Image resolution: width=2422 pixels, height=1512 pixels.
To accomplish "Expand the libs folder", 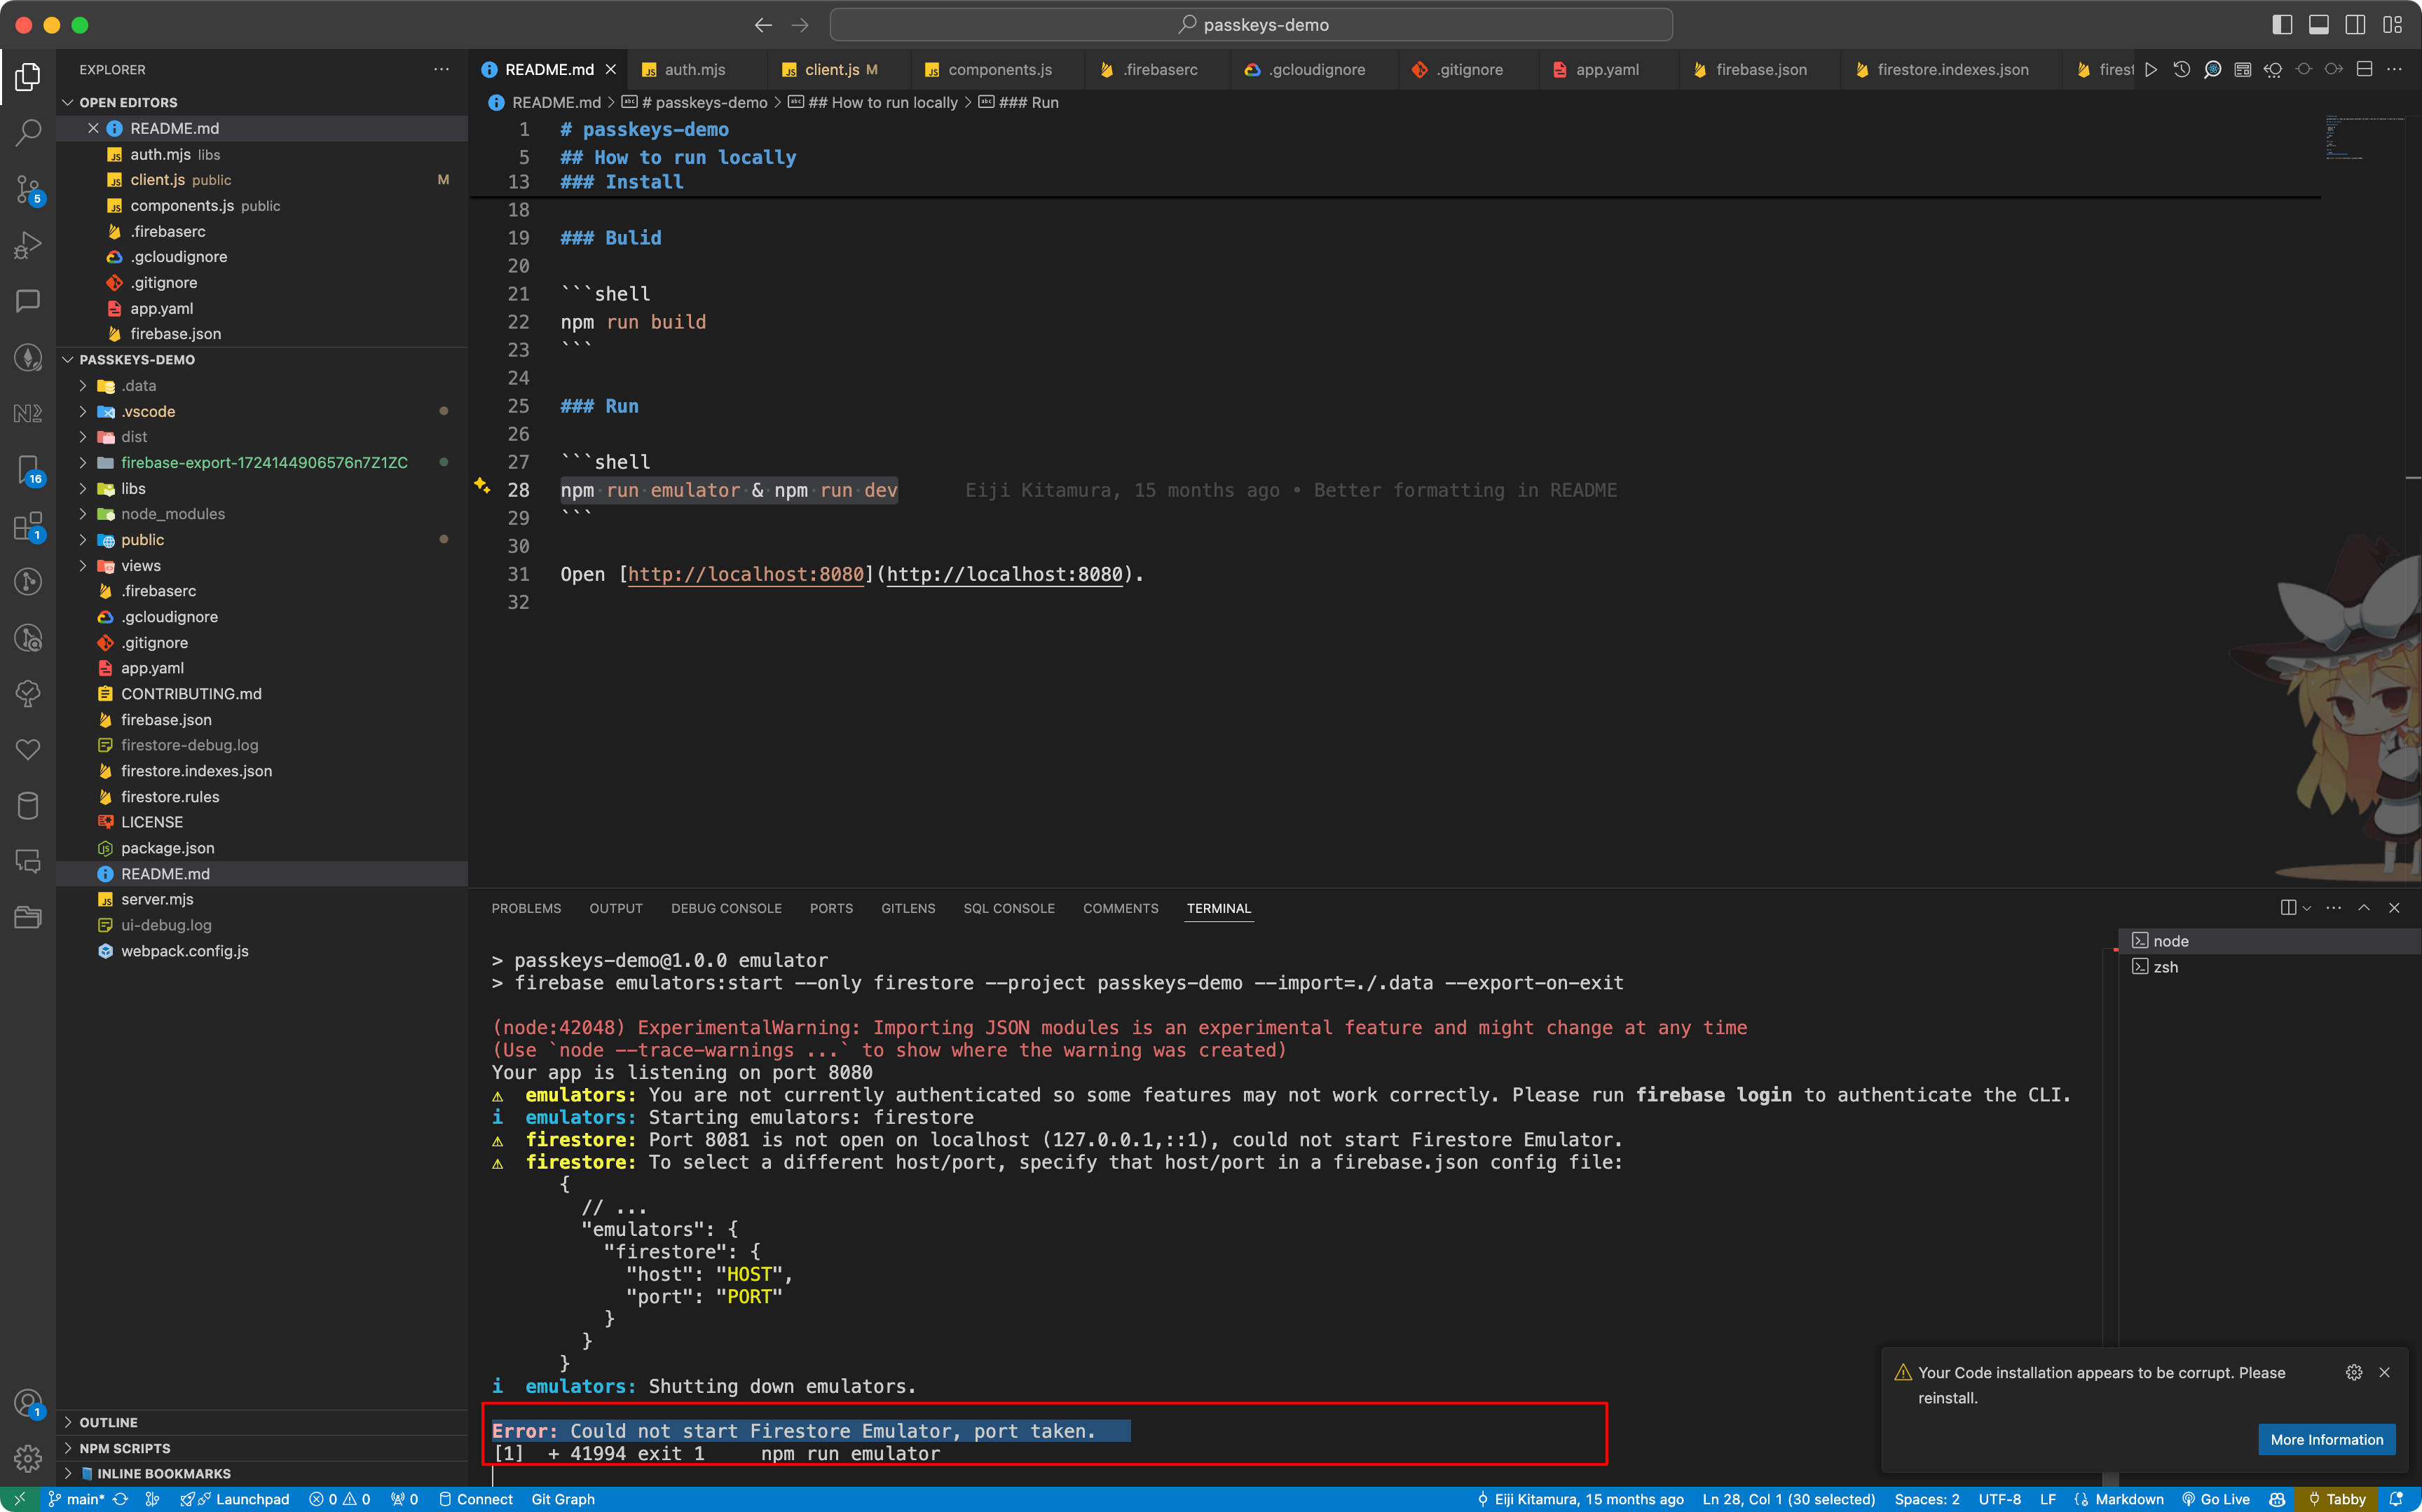I will 82,488.
